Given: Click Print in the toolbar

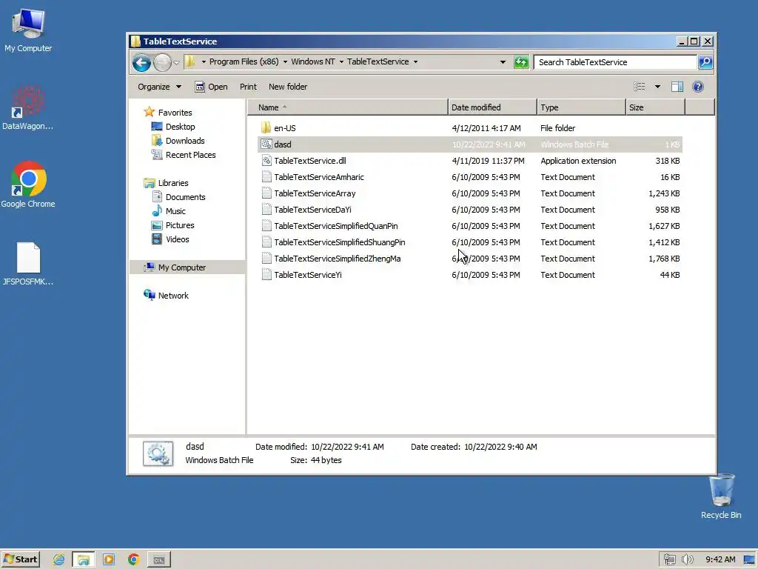Looking at the screenshot, I should [248, 87].
